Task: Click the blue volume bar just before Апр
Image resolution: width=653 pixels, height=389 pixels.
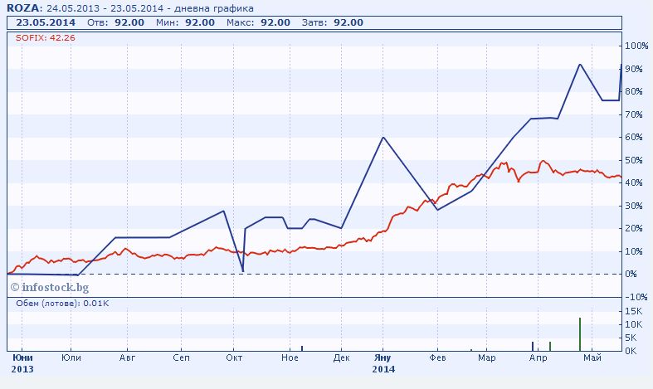Action: click(533, 347)
